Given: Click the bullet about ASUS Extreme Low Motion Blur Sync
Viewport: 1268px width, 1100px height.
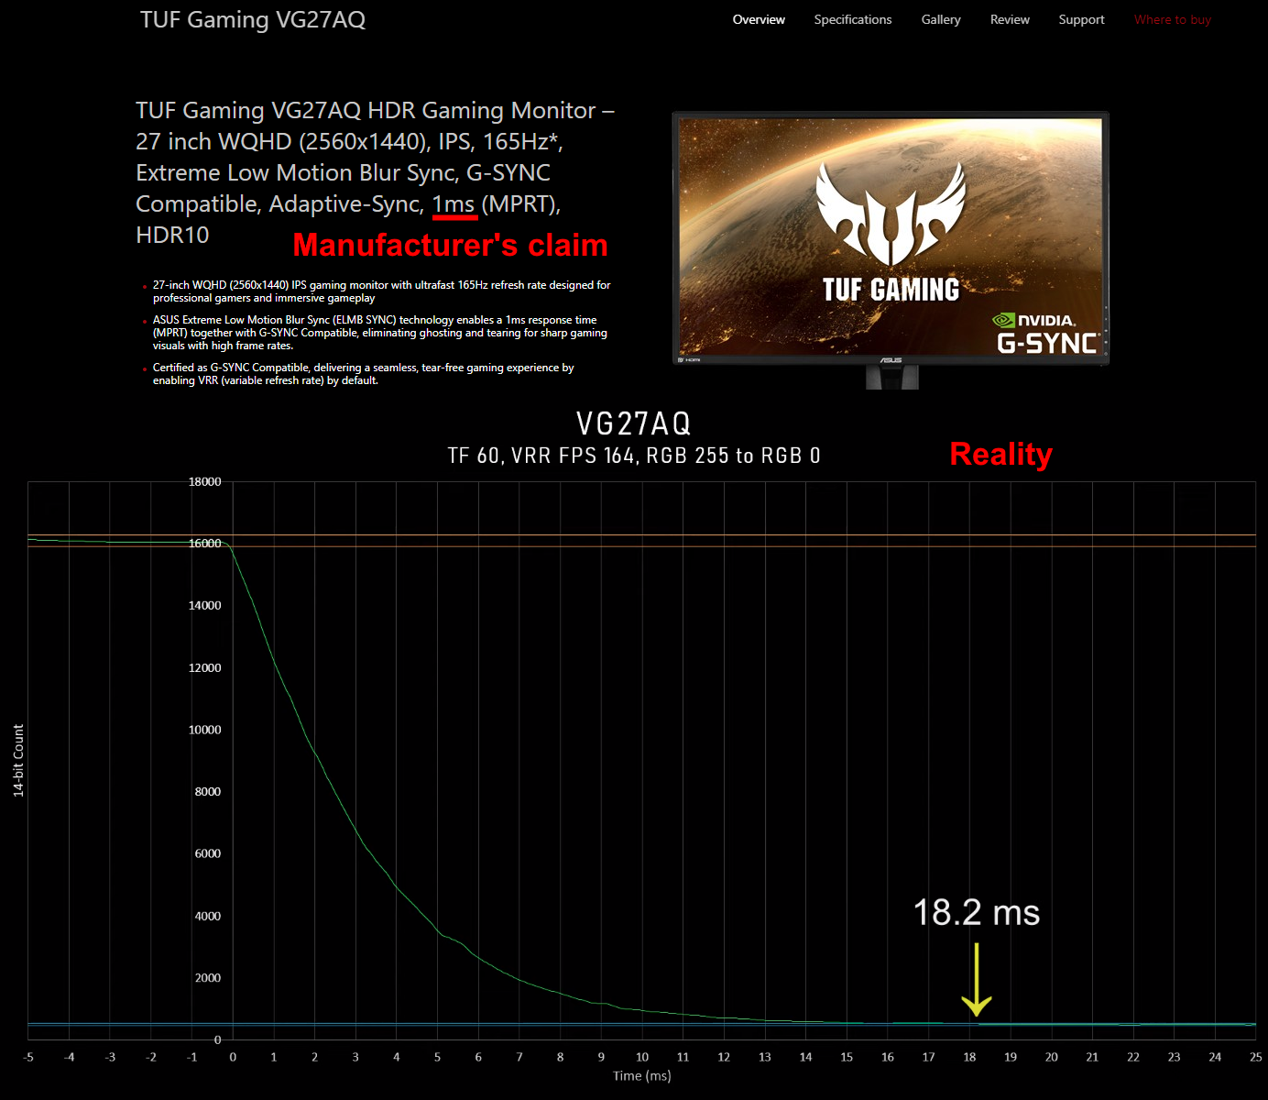Looking at the screenshot, I should pos(379,333).
